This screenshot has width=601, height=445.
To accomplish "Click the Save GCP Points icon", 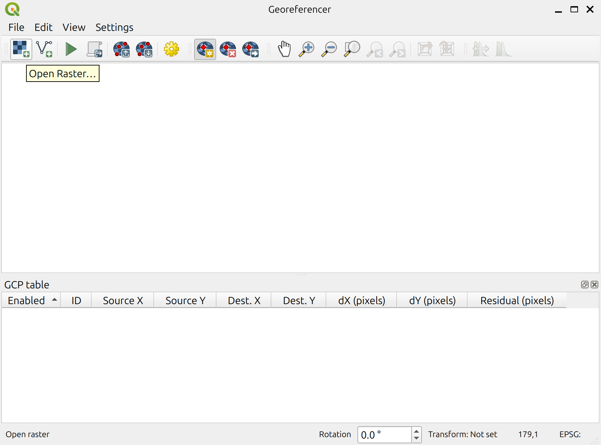I will (x=144, y=49).
